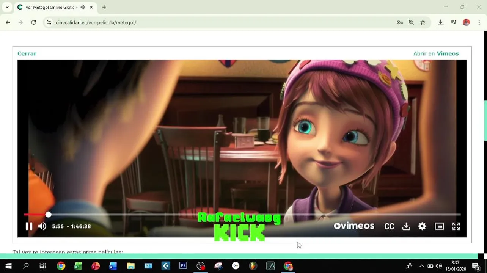Bookmark this page with star icon
The height and width of the screenshot is (273, 487).
[x=423, y=22]
